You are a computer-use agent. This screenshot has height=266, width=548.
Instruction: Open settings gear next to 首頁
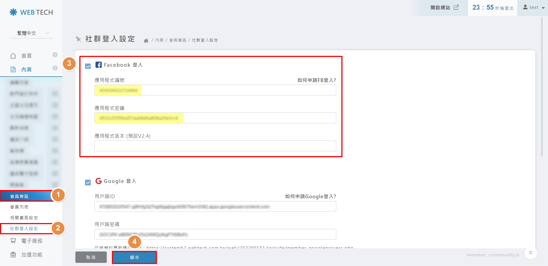tap(55, 55)
